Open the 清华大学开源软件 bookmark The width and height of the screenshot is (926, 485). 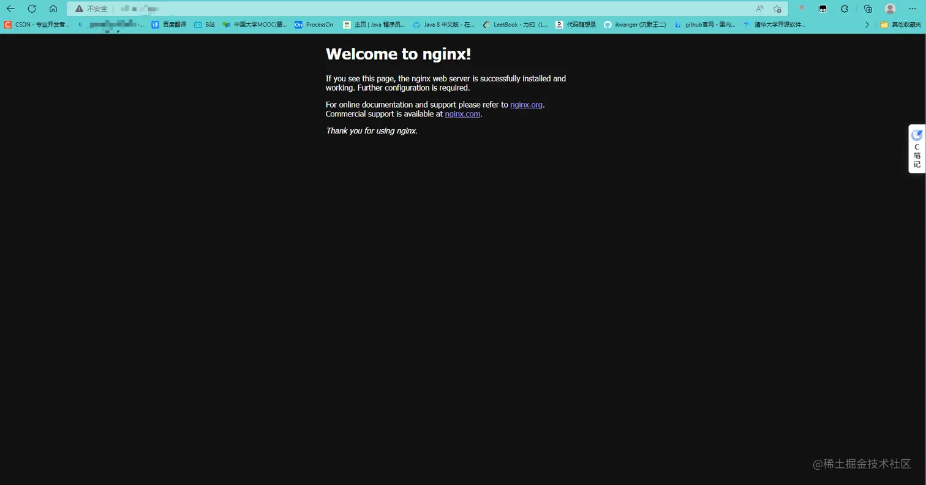(774, 24)
